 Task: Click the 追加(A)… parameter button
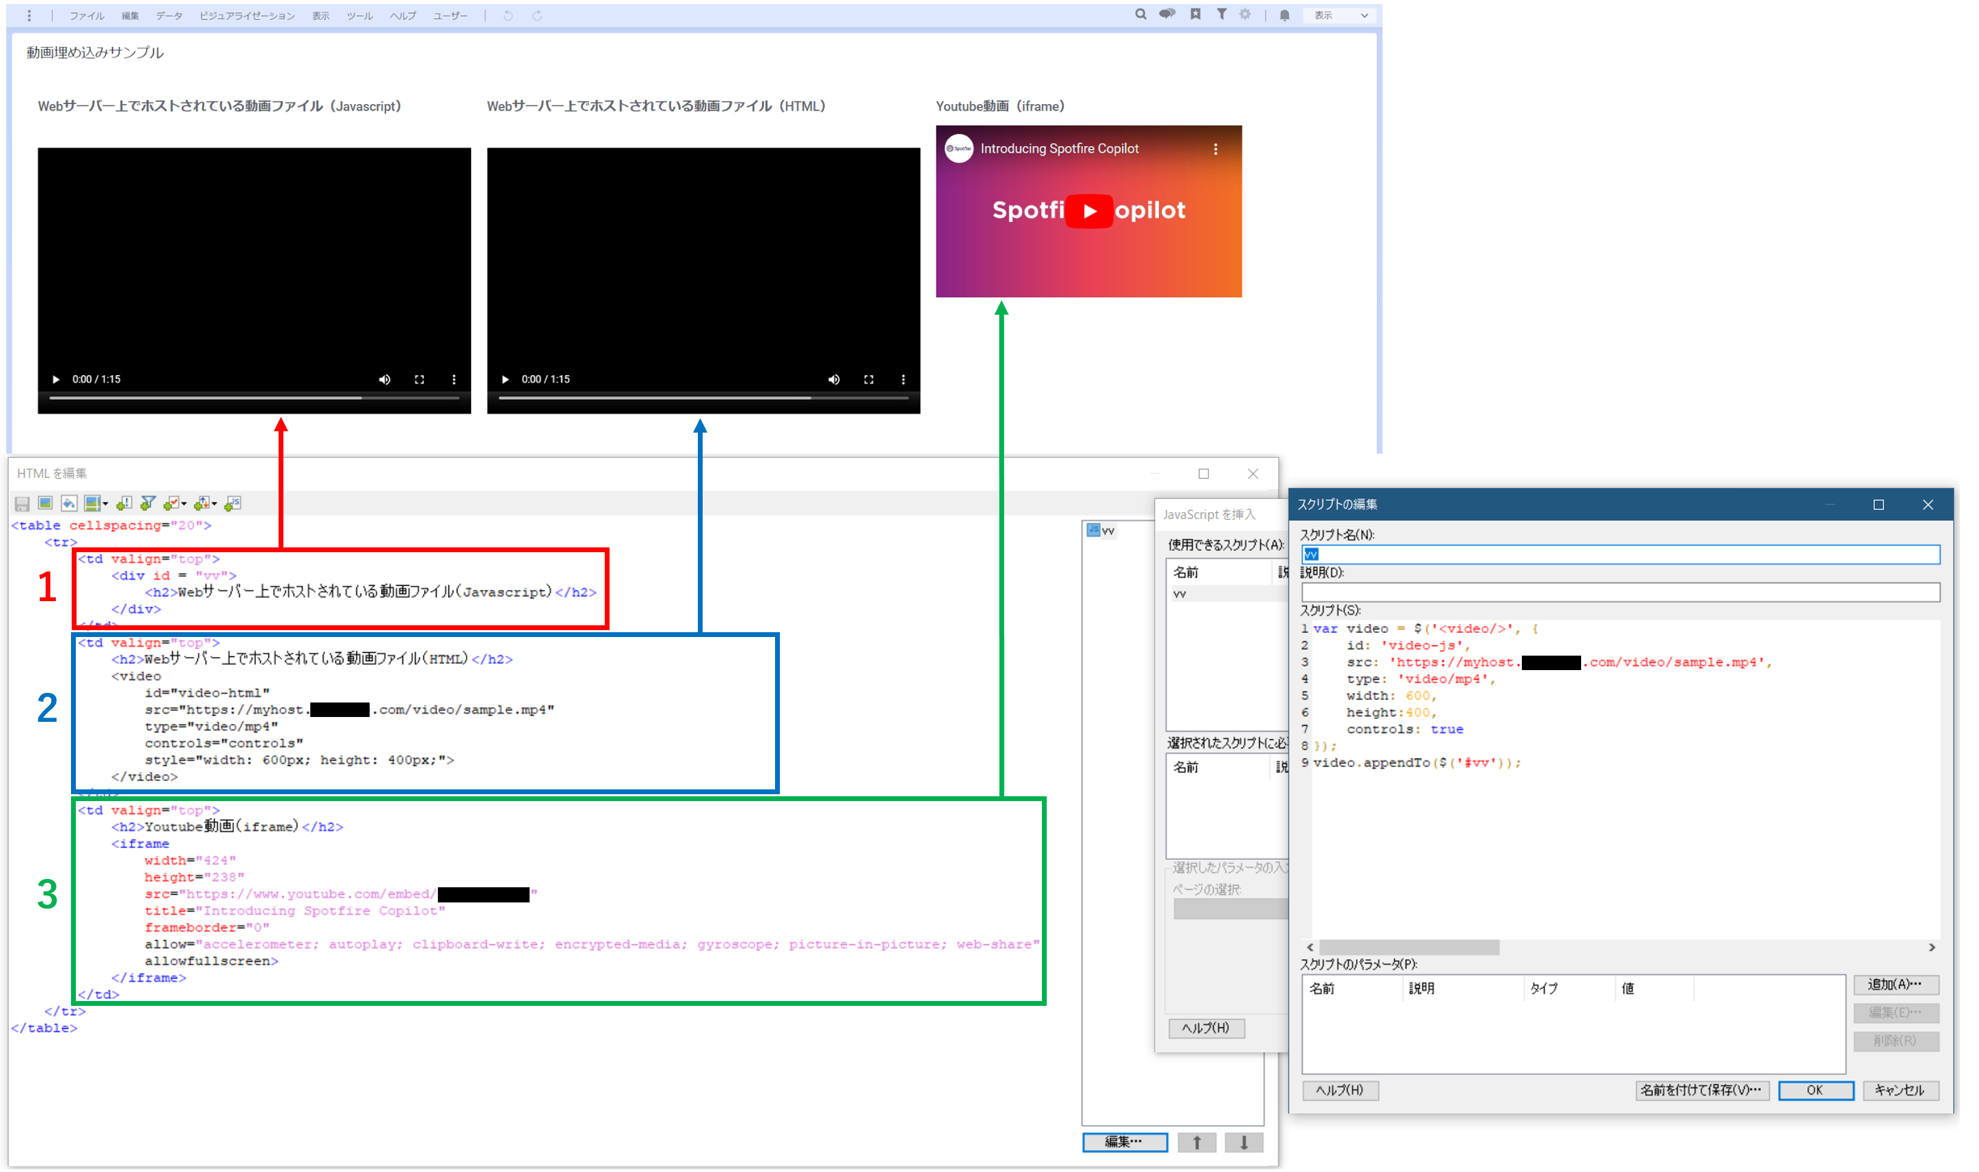1896,984
